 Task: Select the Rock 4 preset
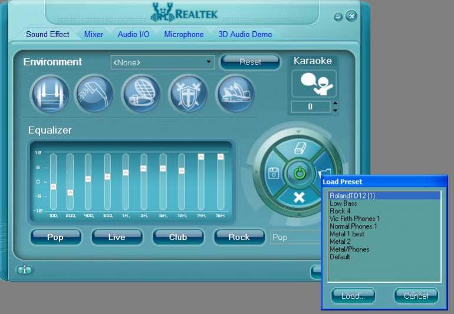[384, 211]
